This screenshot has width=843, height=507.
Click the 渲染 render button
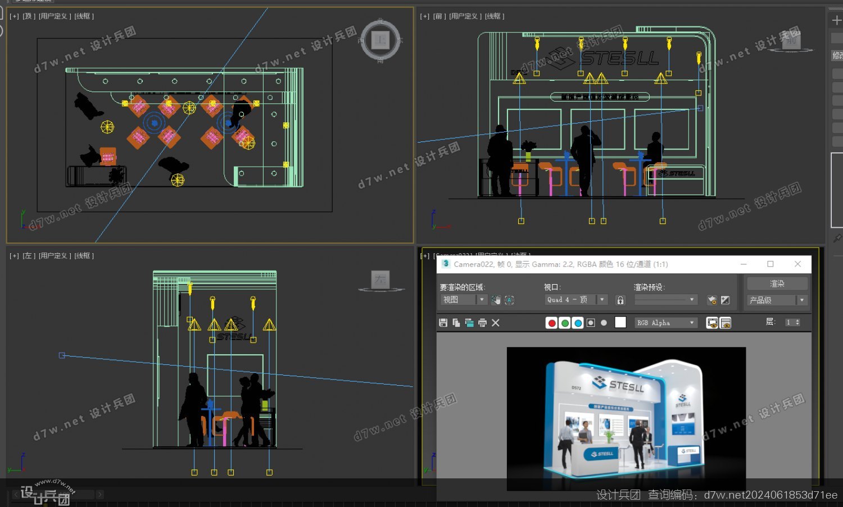click(x=777, y=284)
